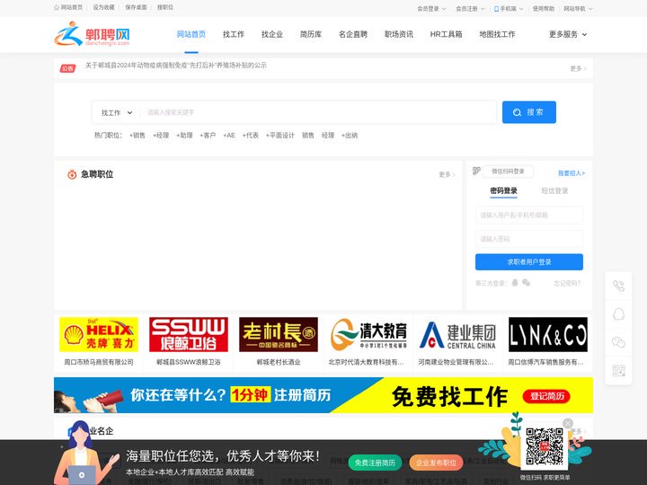Viewport: 647px width, 485px height.
Task: Click hot keyword +平面设计
Action: point(280,136)
